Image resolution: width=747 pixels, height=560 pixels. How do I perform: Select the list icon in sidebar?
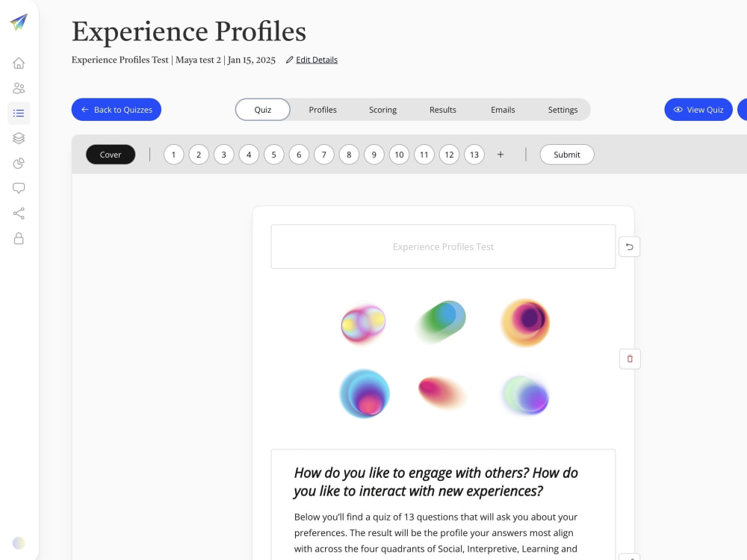point(19,113)
